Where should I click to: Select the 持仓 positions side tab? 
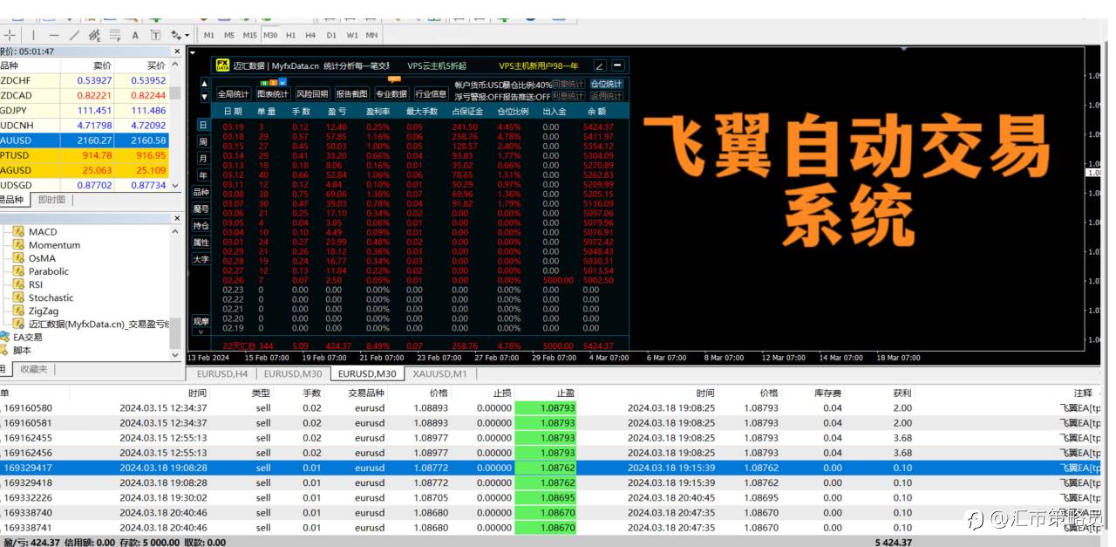pos(201,225)
